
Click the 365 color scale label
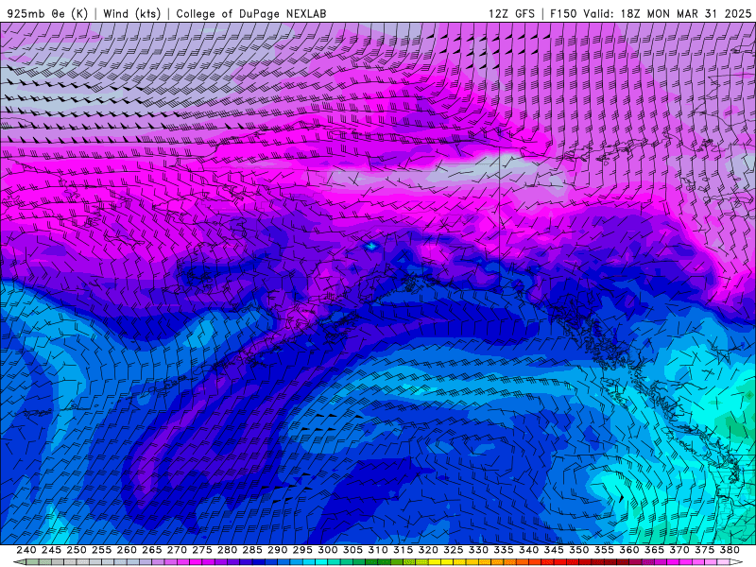(x=654, y=550)
